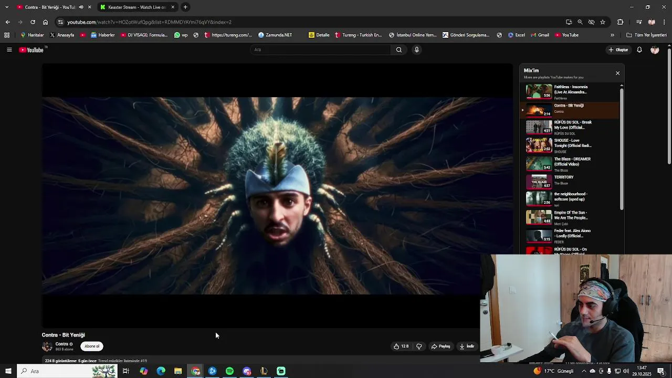
Task: Open the Windows Start menu
Action: (8, 371)
